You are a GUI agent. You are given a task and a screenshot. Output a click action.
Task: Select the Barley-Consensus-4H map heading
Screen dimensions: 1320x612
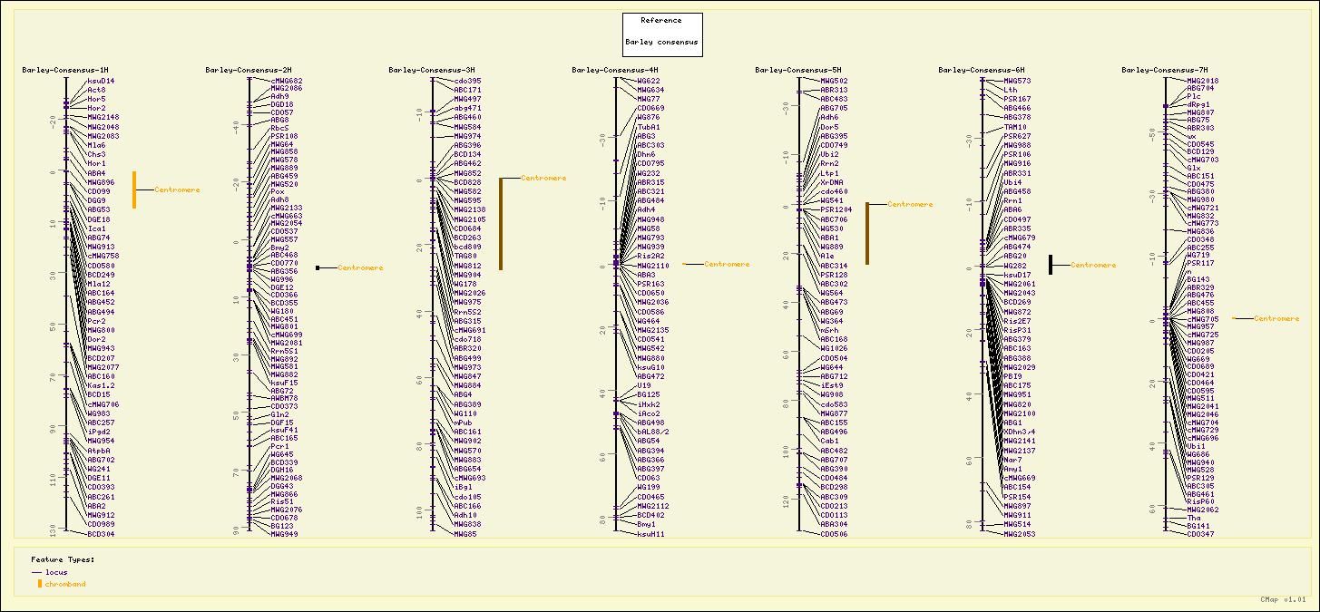click(614, 70)
